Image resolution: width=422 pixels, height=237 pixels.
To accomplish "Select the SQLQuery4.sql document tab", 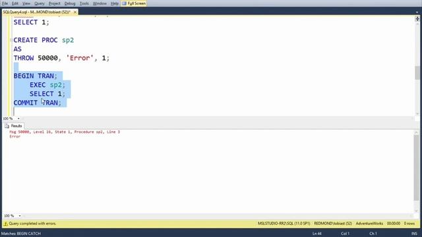I will pyautogui.click(x=37, y=12).
